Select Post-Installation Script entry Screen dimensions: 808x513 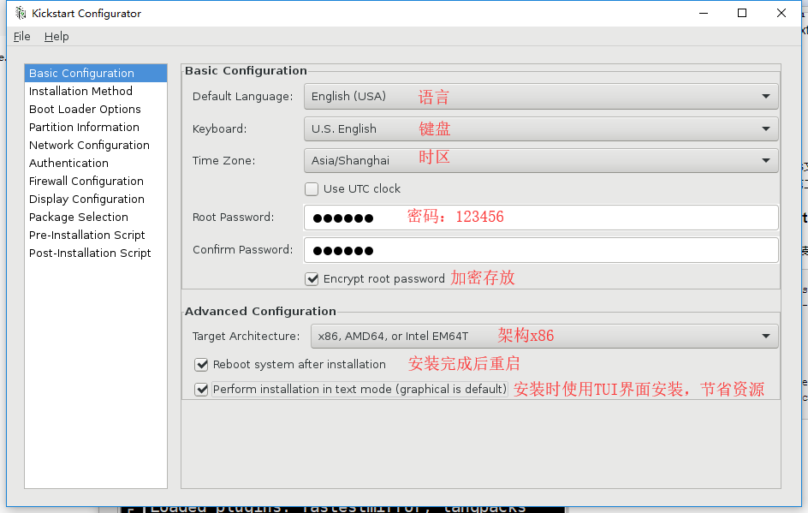coord(96,254)
